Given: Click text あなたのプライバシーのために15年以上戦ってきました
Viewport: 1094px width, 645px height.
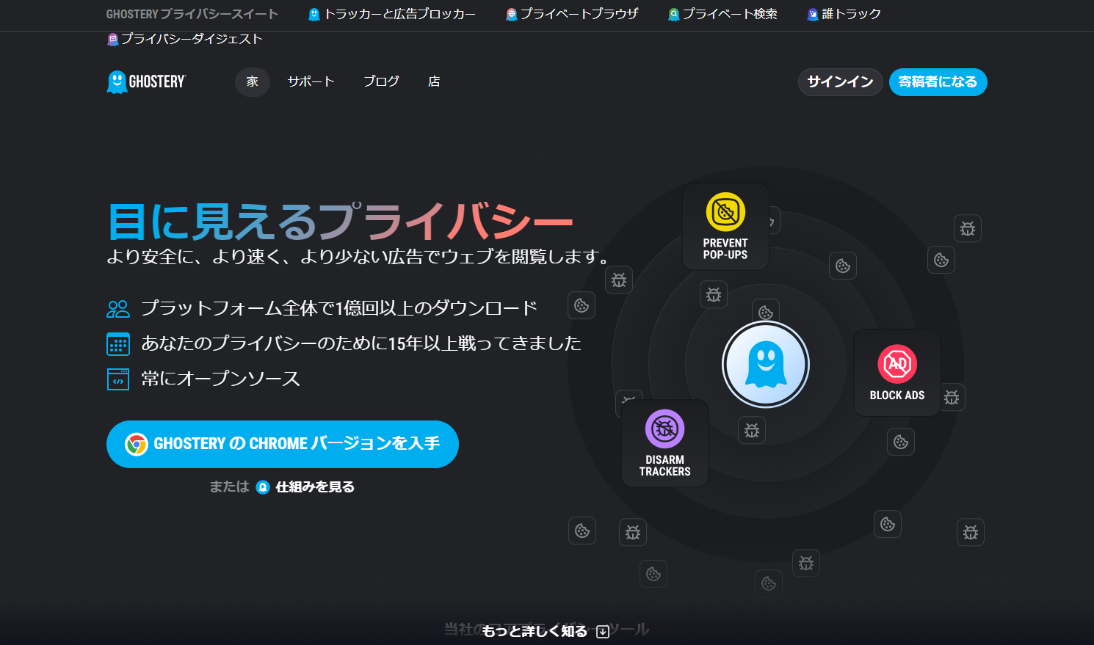Looking at the screenshot, I should pyautogui.click(x=361, y=344).
